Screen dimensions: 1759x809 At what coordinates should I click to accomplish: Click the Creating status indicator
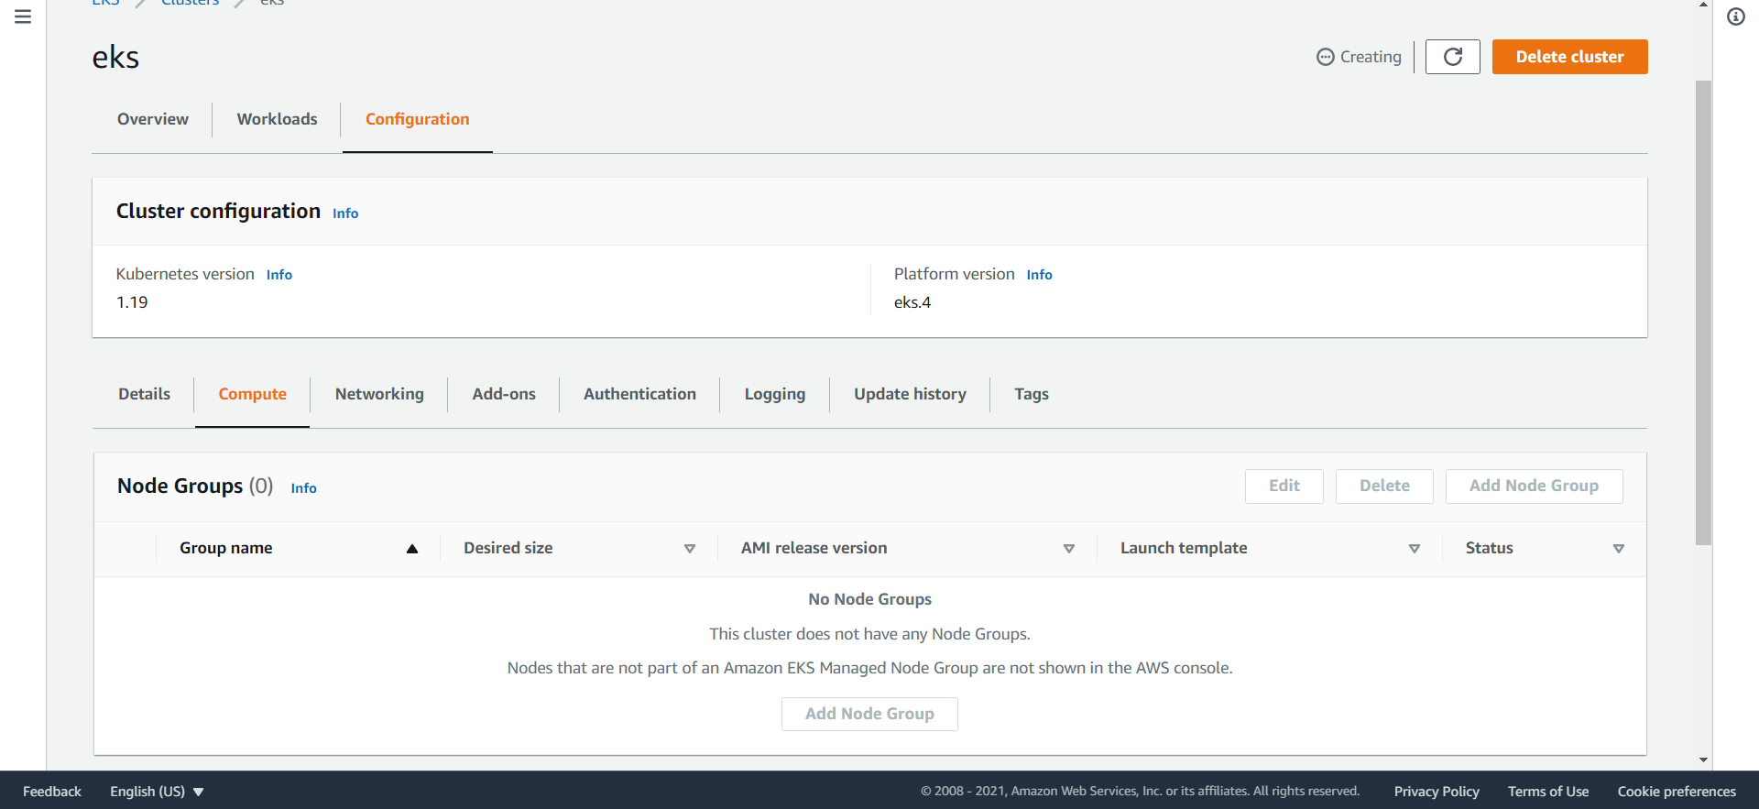(x=1360, y=57)
